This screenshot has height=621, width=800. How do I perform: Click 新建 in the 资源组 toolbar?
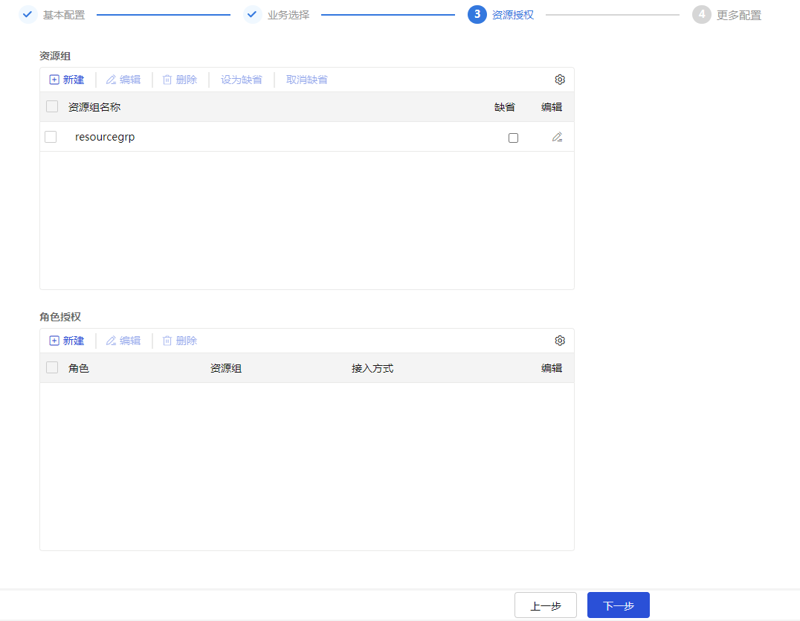[67, 80]
